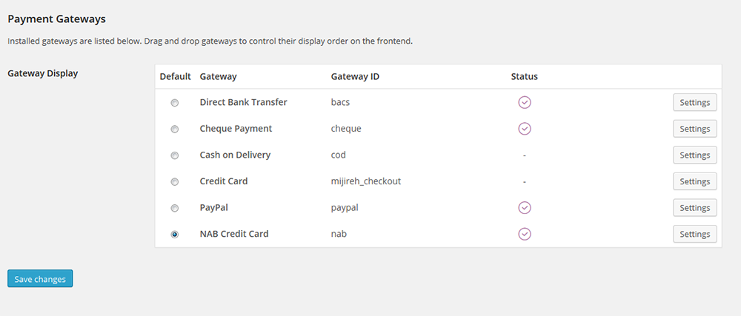Image resolution: width=741 pixels, height=316 pixels.
Task: Make PayPal the default gateway
Action: click(x=175, y=208)
